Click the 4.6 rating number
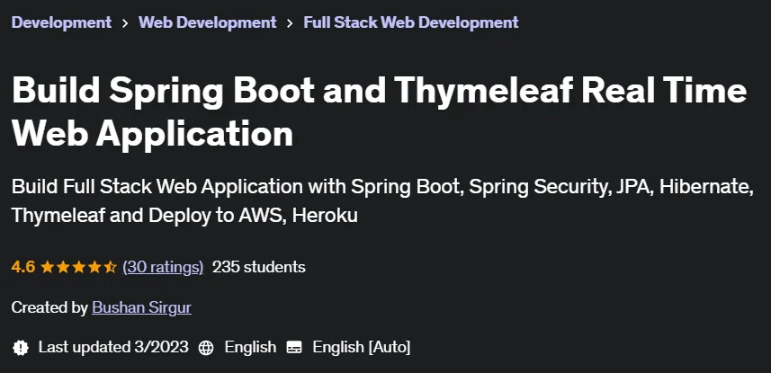The width and height of the screenshot is (771, 373). pyautogui.click(x=23, y=267)
